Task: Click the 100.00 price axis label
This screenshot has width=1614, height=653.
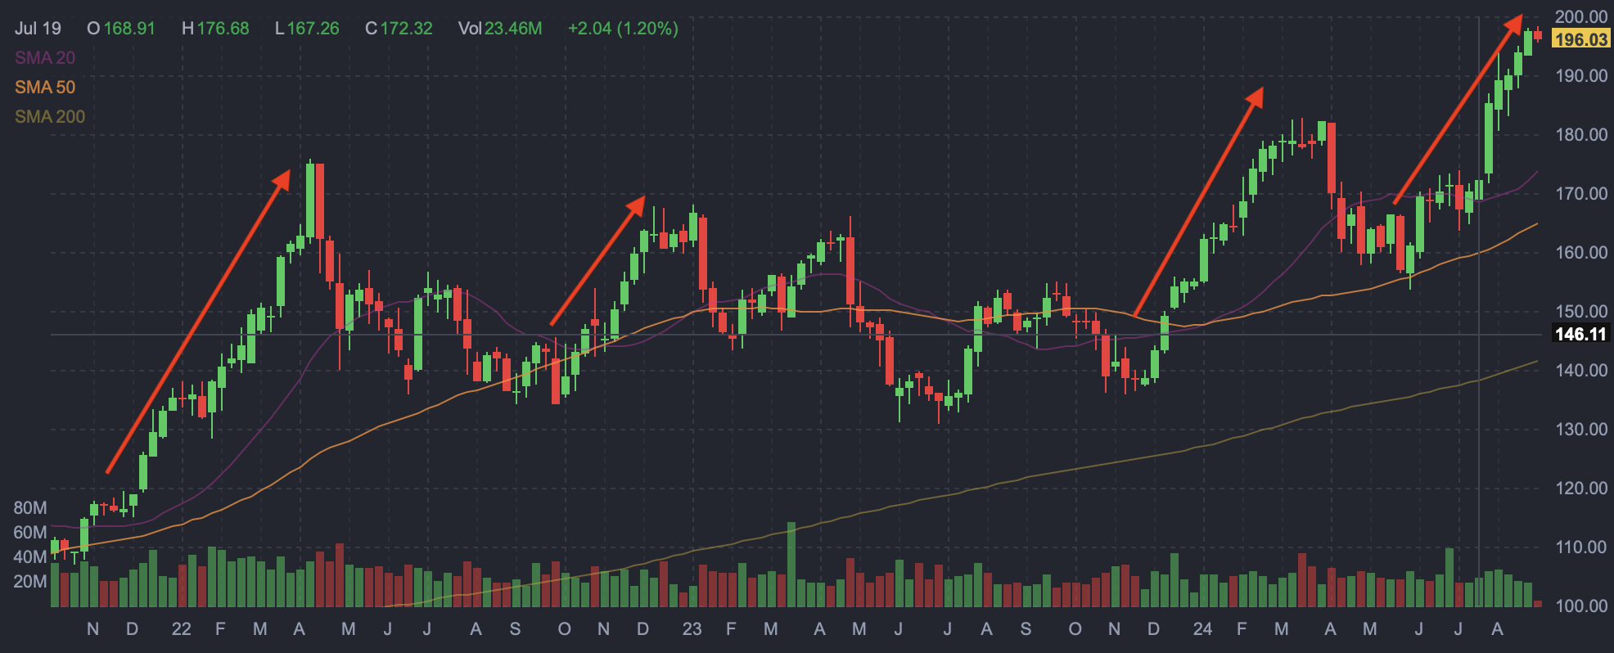Action: [1581, 606]
